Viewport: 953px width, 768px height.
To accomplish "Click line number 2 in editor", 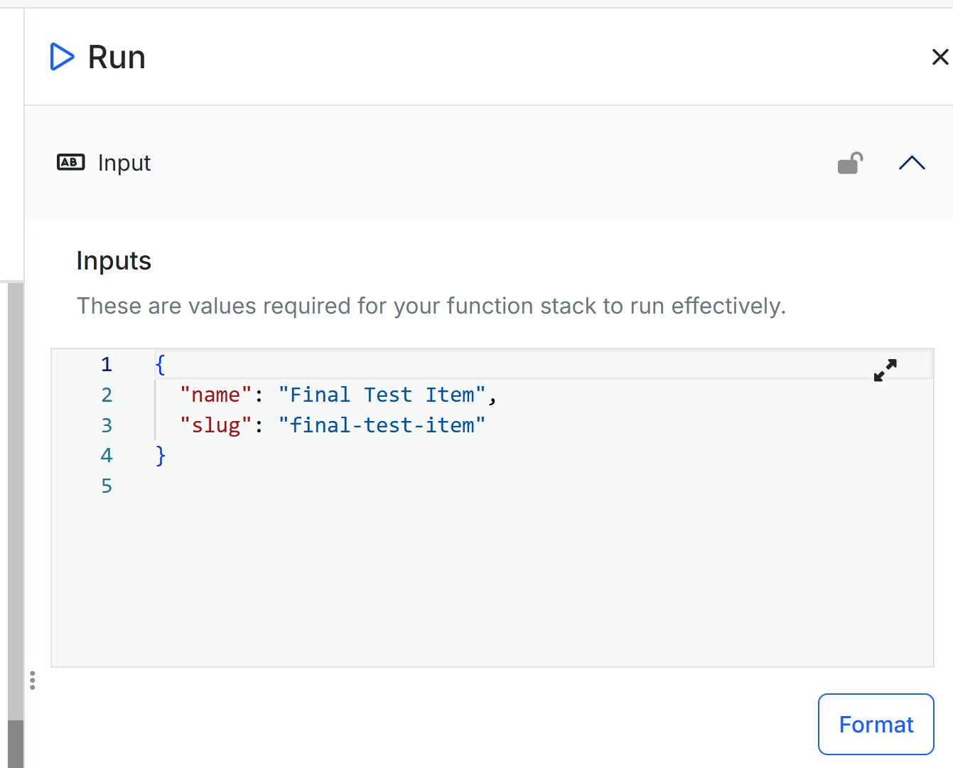I will point(107,395).
